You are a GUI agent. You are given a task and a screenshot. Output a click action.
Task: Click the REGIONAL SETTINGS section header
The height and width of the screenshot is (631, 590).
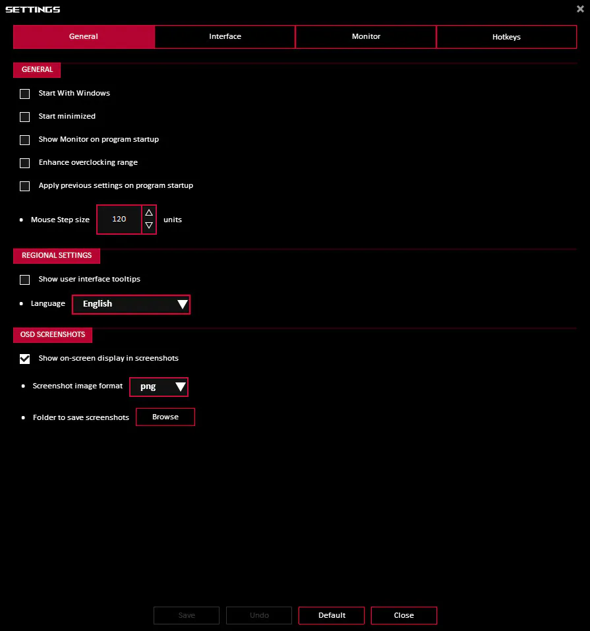click(57, 256)
